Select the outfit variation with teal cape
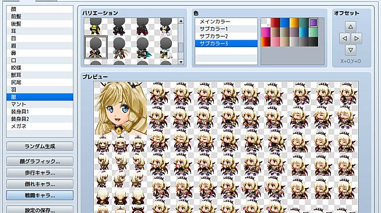 coord(143,47)
